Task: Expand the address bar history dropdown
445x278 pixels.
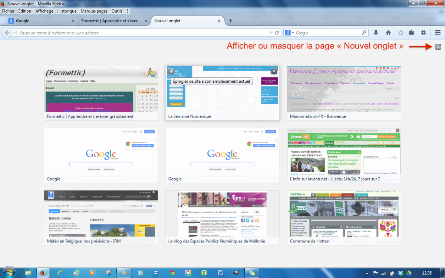Action: click(x=271, y=33)
